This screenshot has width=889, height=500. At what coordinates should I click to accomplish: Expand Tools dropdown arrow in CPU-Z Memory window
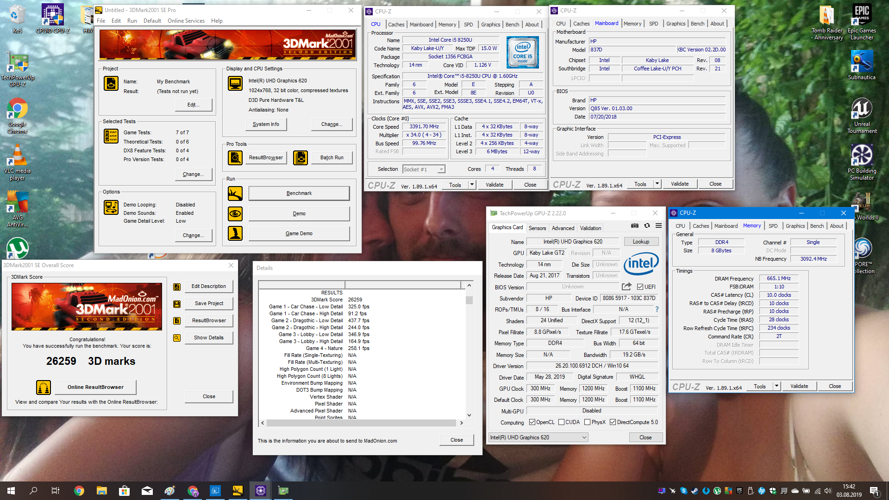776,386
